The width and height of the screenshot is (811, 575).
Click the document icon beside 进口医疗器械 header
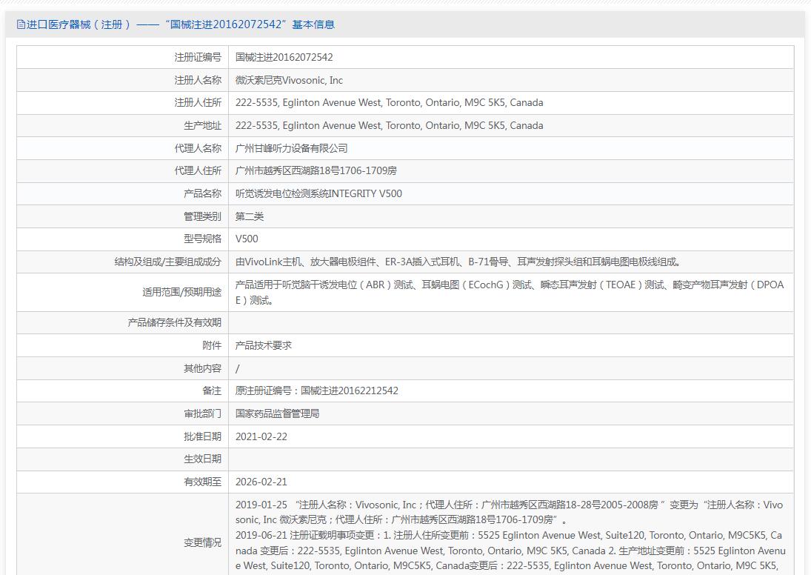click(x=21, y=24)
